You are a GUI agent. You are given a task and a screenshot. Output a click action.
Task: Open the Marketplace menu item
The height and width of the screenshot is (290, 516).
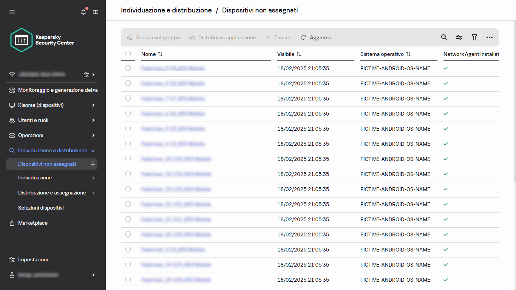[33, 223]
